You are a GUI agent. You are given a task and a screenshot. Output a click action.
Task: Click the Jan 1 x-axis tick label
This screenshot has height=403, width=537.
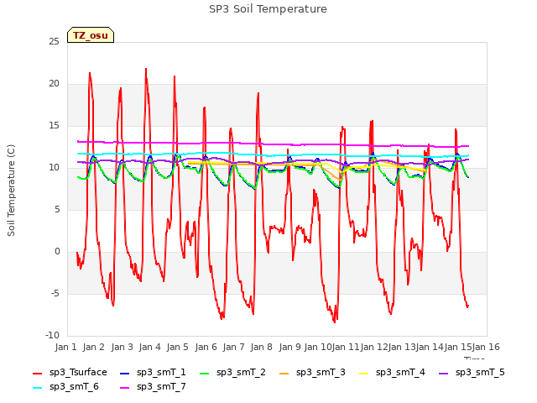tap(65, 347)
